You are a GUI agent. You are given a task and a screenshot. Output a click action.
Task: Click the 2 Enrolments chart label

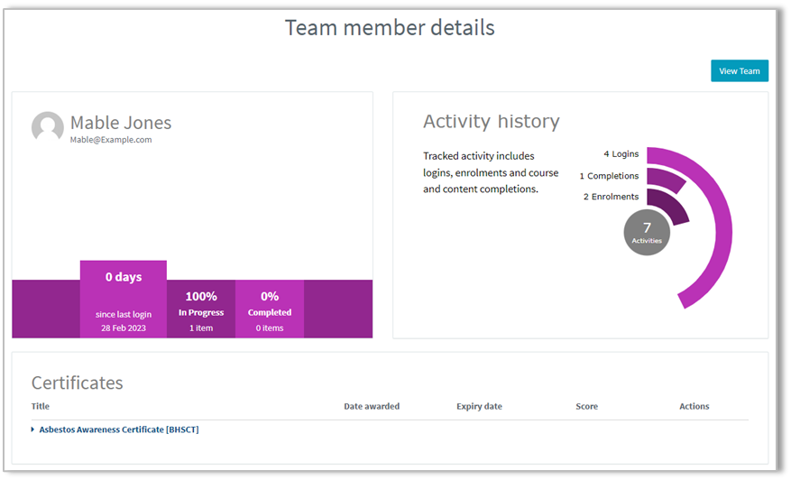611,197
